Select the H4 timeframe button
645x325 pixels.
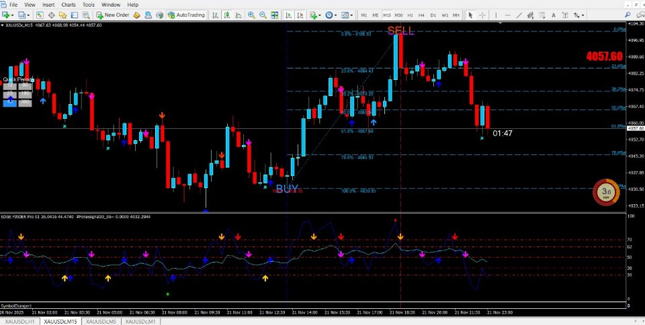pos(421,15)
